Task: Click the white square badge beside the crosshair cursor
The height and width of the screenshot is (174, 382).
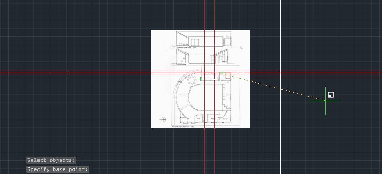Action: pyautogui.click(x=331, y=95)
